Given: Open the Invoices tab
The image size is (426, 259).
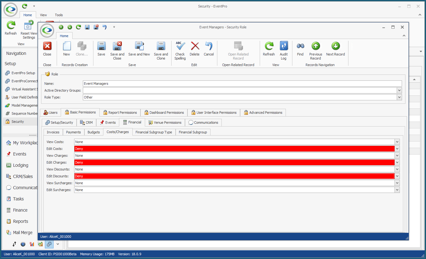Looking at the screenshot, I should (53, 132).
